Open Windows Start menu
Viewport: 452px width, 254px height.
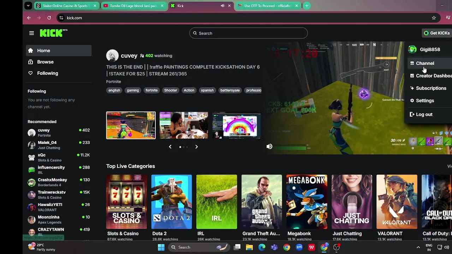(161, 247)
